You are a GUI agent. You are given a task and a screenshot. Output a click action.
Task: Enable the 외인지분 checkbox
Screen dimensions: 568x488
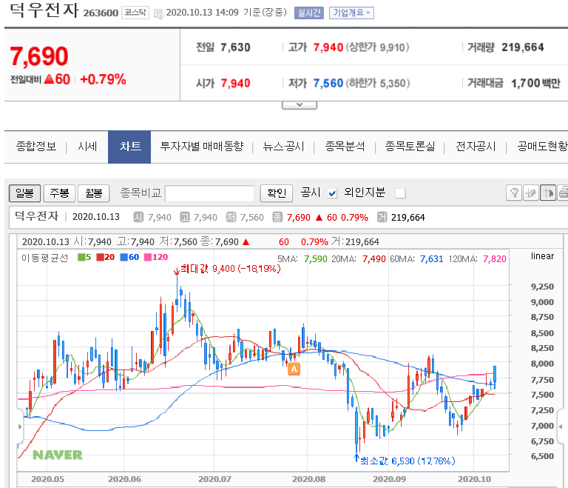[400, 193]
